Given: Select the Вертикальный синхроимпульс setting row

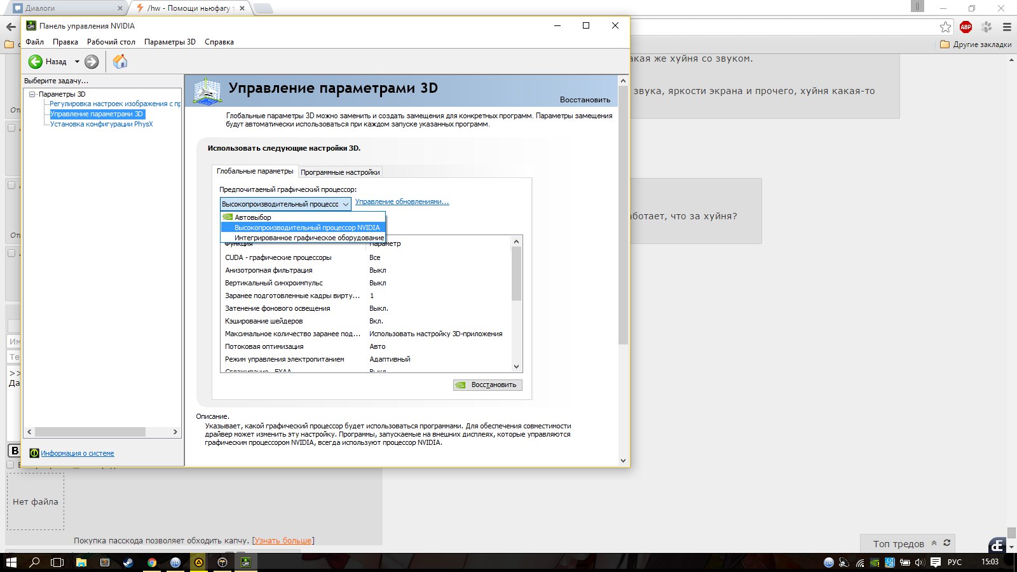Looking at the screenshot, I should click(x=365, y=283).
